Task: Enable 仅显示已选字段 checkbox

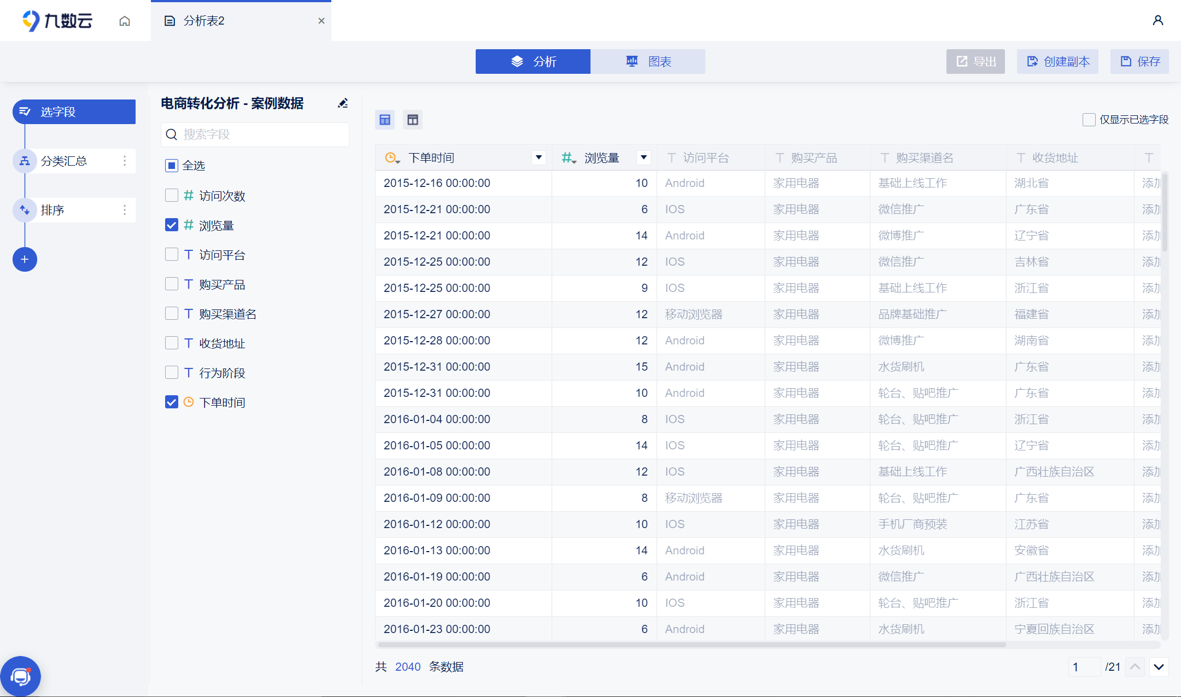Action: point(1089,120)
